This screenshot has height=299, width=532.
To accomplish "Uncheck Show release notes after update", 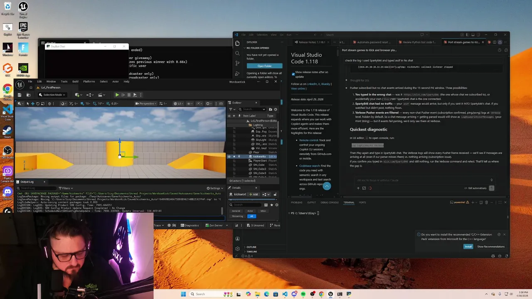I will coord(293,74).
